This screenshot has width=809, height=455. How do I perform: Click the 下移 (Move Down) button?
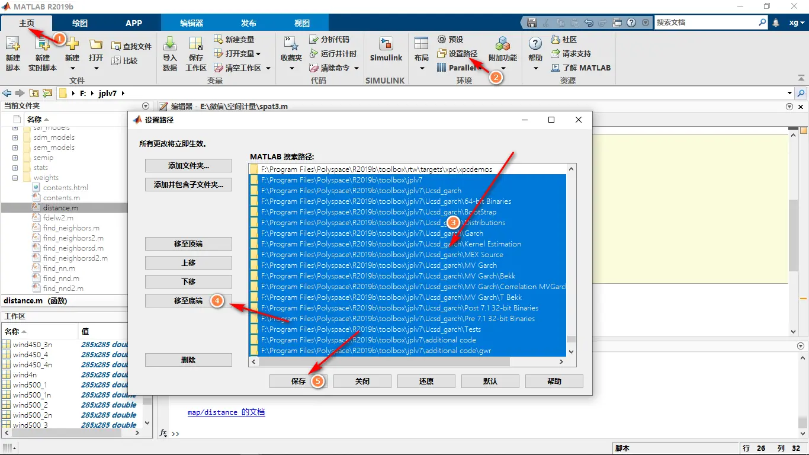188,282
